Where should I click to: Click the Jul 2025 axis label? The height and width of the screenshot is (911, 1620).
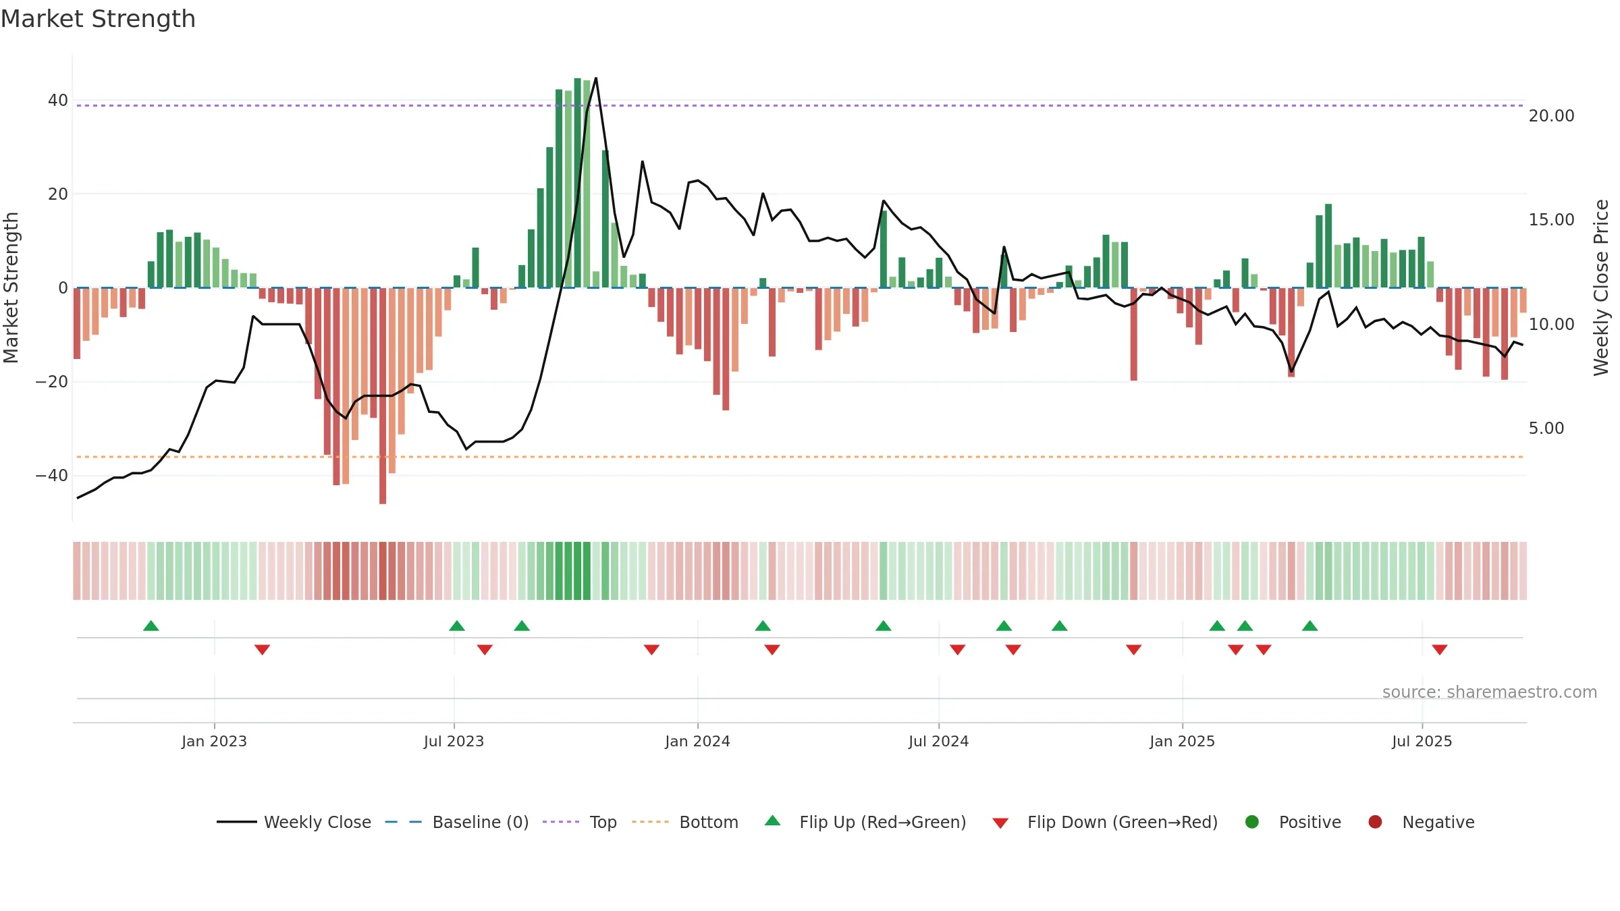1422,742
